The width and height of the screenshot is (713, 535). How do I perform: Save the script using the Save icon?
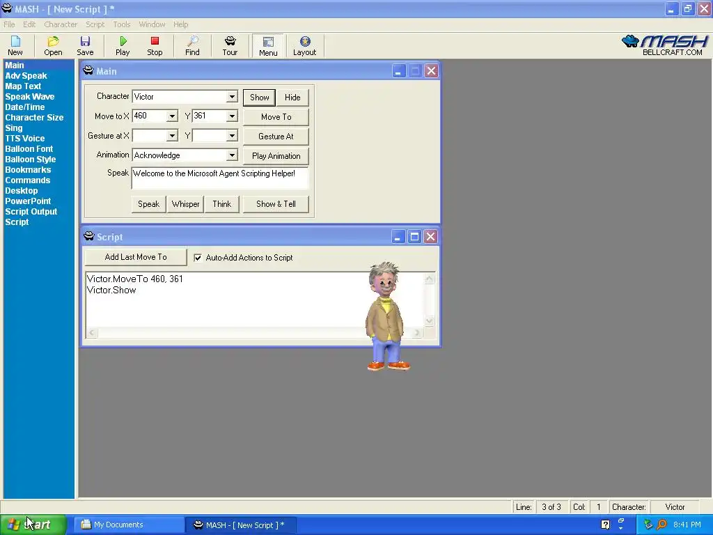click(x=85, y=45)
